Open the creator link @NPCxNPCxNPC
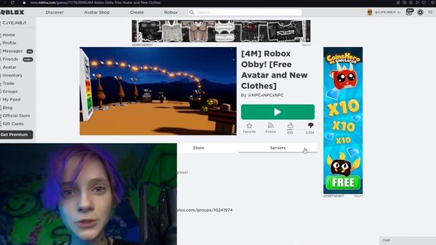The image size is (436, 245). coord(266,95)
